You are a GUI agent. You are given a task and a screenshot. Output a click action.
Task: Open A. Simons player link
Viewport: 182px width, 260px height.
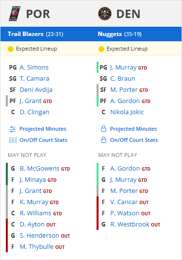click(x=34, y=68)
